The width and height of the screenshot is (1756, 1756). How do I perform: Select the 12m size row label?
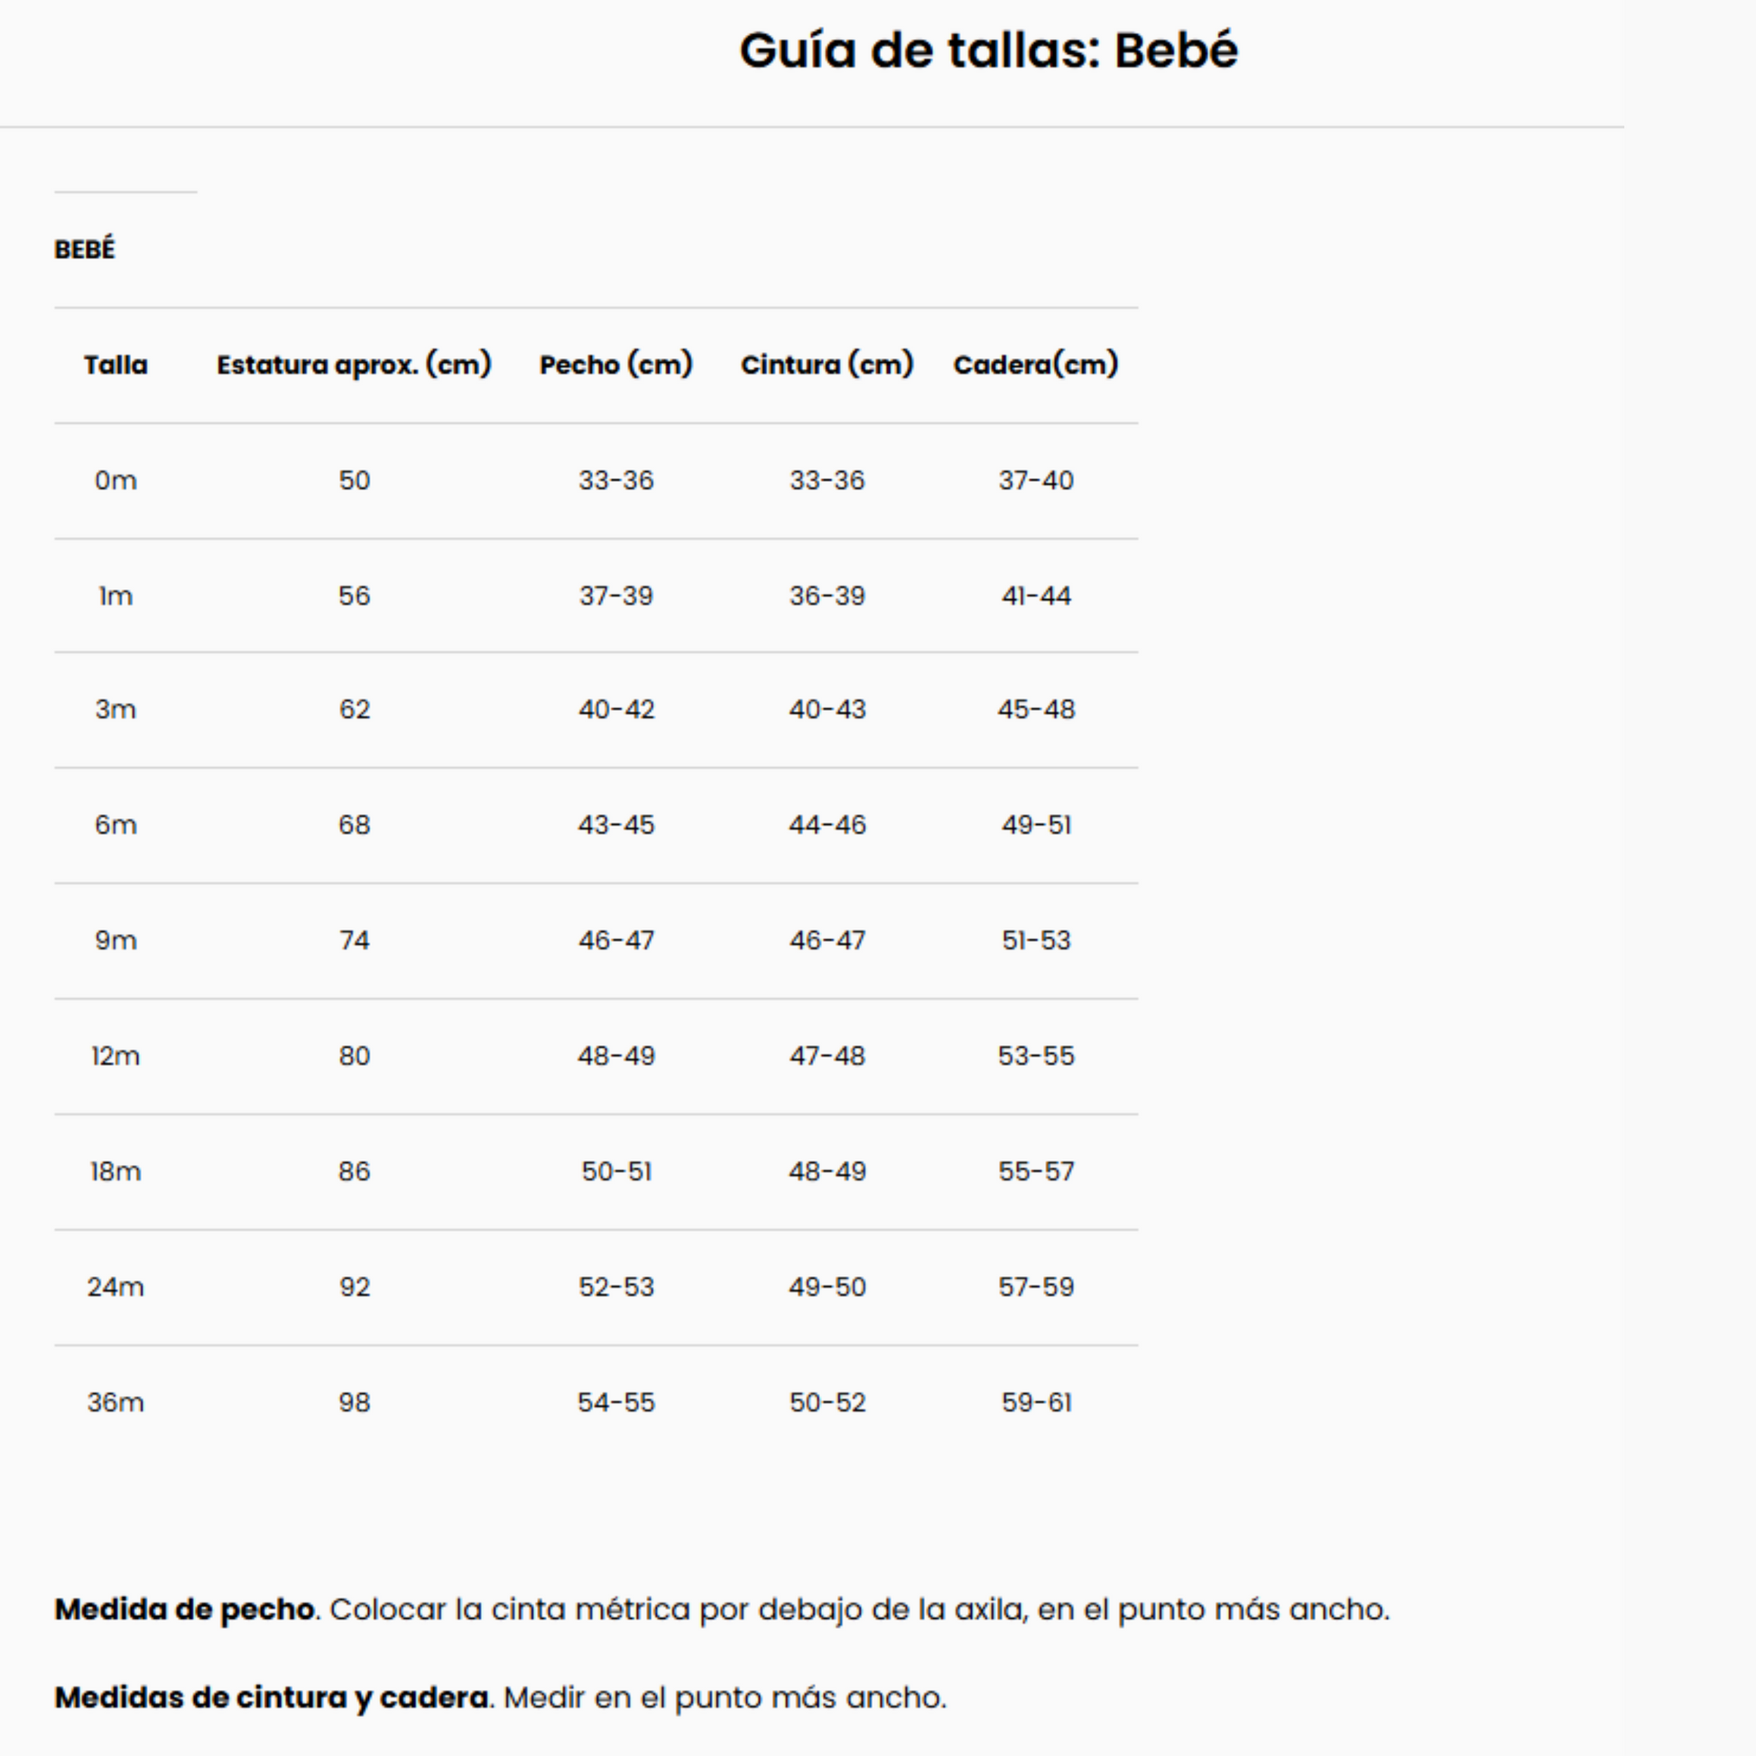[x=116, y=1055]
